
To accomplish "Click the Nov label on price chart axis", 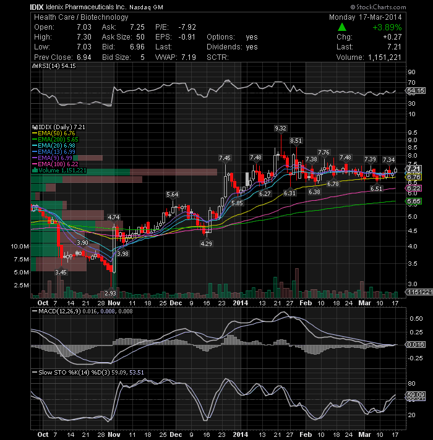I will pos(114,303).
